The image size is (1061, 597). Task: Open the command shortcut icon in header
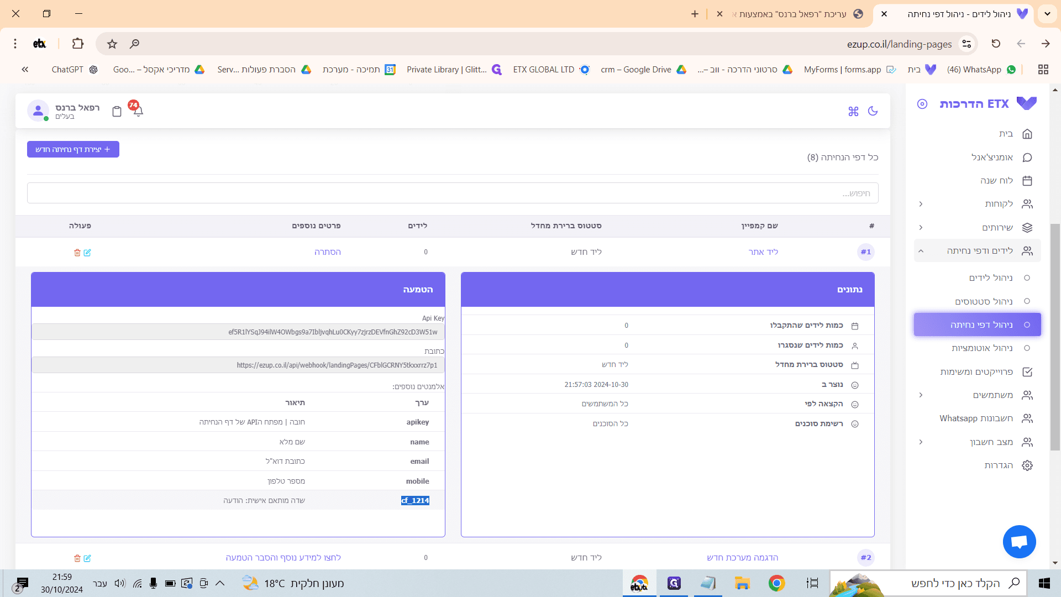(853, 111)
